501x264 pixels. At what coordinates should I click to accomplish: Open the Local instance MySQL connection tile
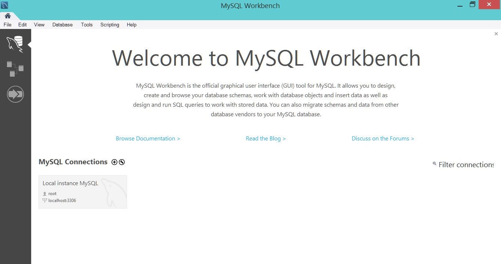[x=83, y=192]
